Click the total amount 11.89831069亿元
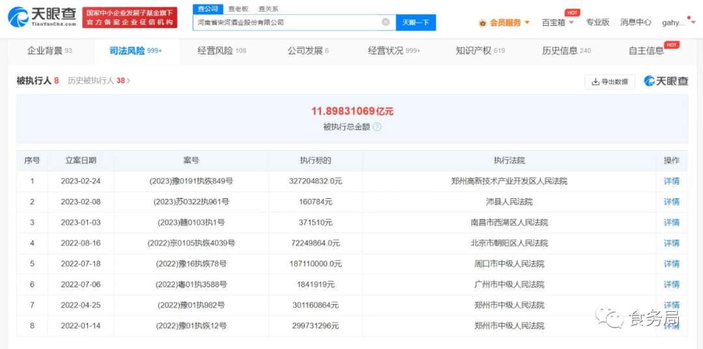Viewport: 703px width, 349px height. pos(352,112)
